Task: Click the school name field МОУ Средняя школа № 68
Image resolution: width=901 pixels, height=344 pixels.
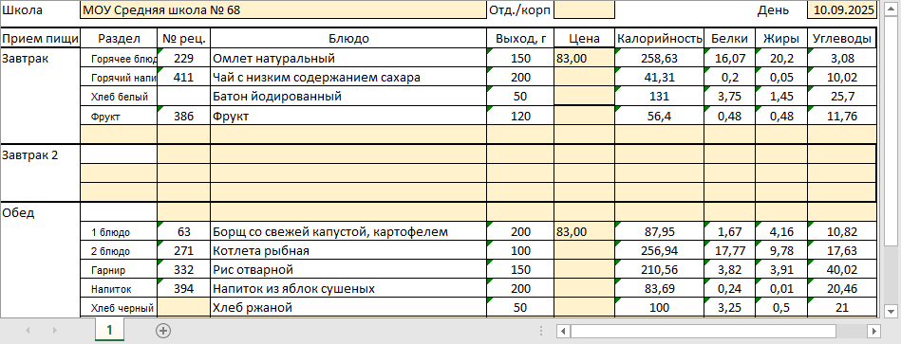Action: (x=283, y=9)
